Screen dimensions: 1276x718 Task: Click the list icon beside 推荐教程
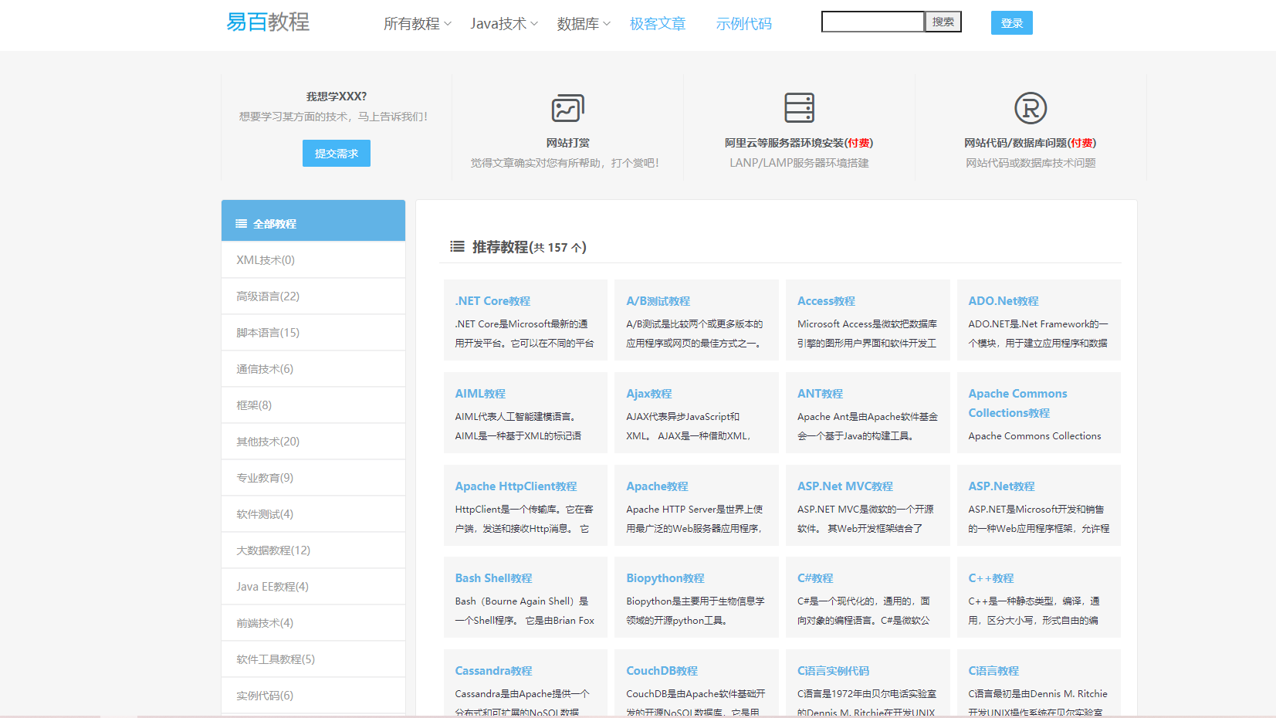click(458, 246)
